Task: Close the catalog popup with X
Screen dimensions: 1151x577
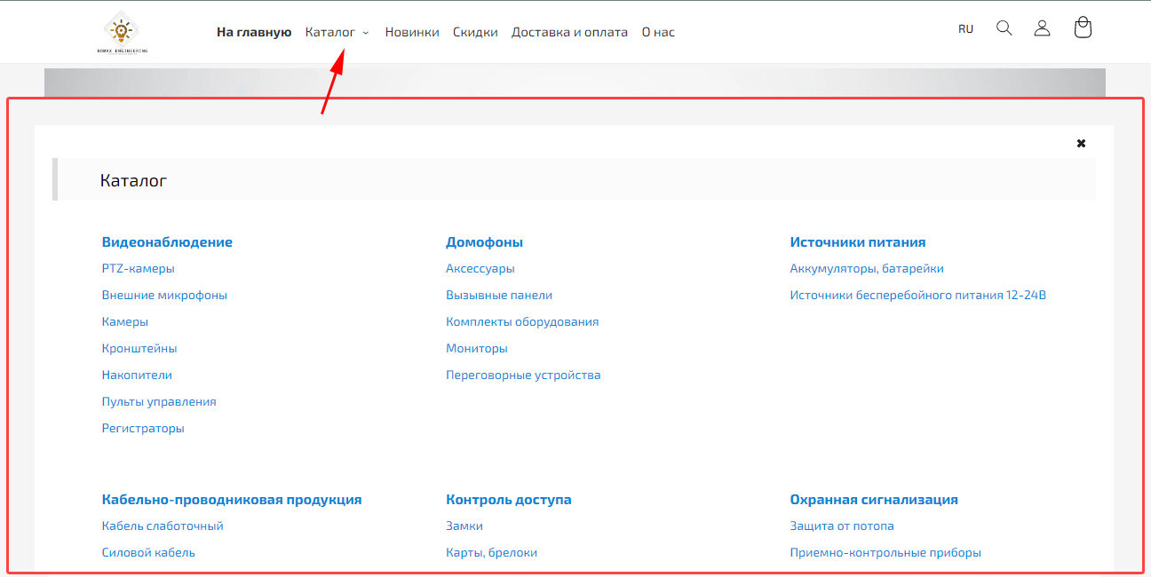Action: (x=1081, y=144)
